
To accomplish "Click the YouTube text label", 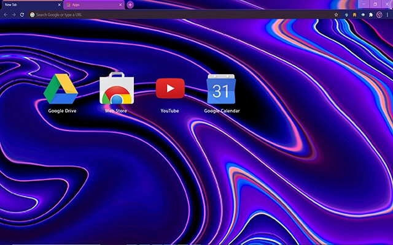I will [x=169, y=111].
